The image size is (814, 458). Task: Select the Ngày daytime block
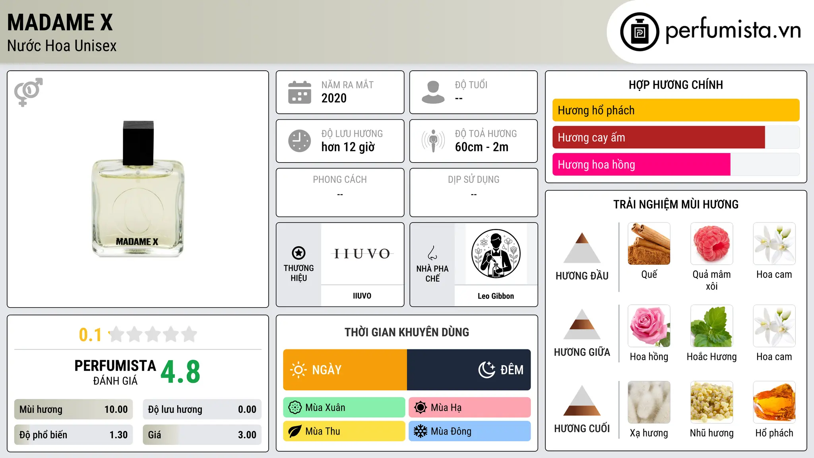click(x=345, y=370)
